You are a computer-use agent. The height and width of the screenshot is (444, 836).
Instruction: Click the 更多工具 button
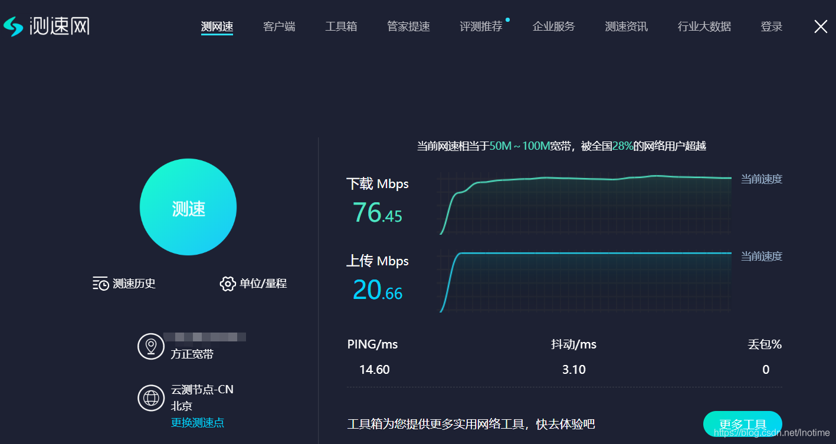743,425
